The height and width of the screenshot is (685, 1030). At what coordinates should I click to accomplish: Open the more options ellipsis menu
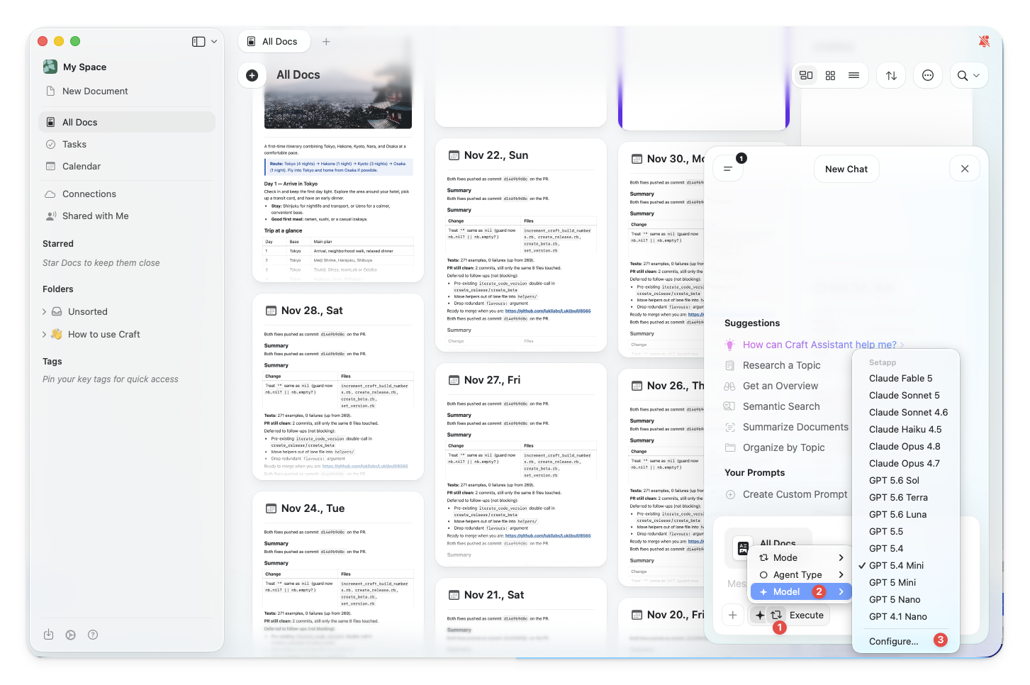[928, 75]
